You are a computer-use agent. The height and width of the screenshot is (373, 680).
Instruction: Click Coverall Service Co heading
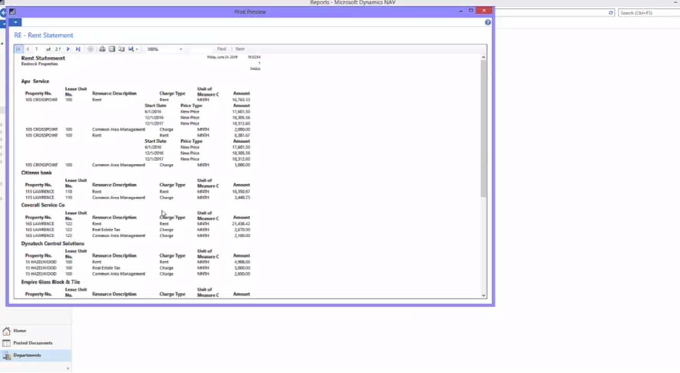coord(43,205)
